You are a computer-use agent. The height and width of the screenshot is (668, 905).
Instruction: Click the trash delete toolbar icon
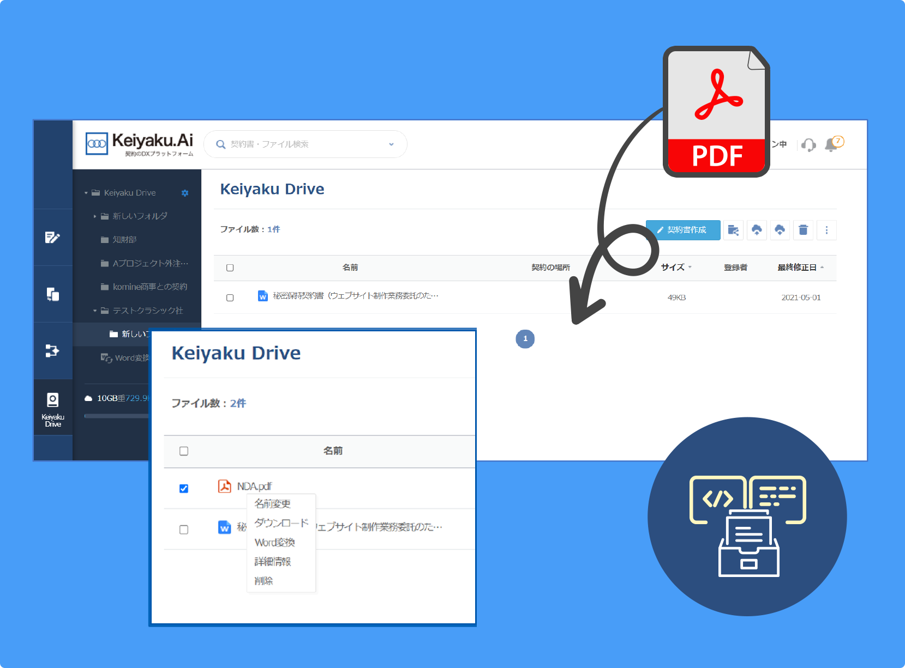point(803,230)
